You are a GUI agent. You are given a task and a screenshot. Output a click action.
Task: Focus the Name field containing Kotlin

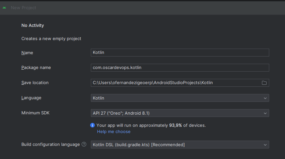[180, 53]
